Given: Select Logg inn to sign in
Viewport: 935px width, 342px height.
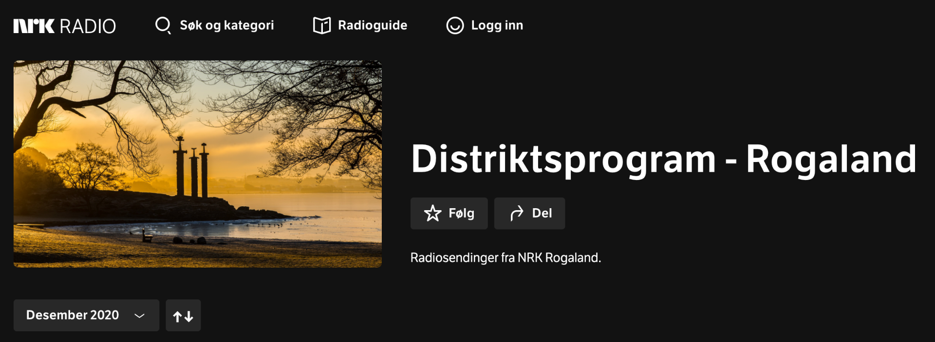Looking at the screenshot, I should (x=497, y=25).
